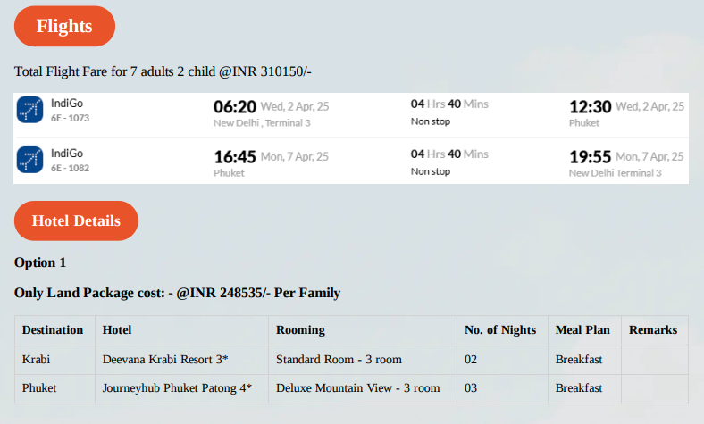The width and height of the screenshot is (704, 424).
Task: Click the No. of Nights column header
Action: click(500, 330)
